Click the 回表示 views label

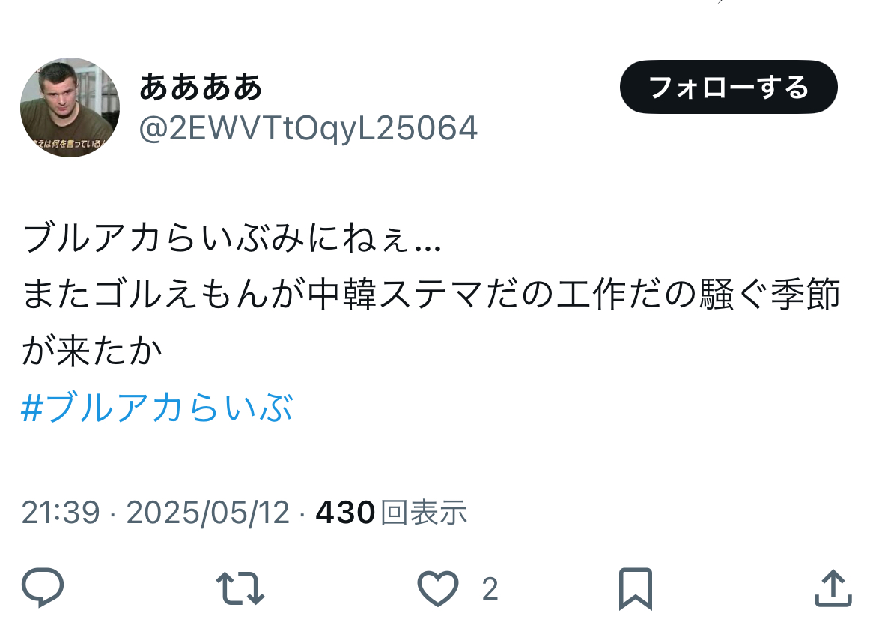424,512
